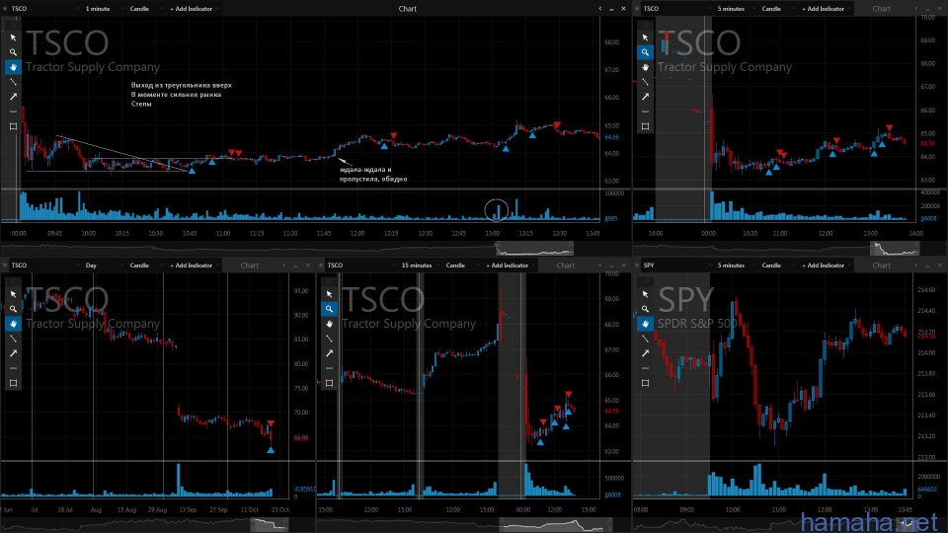The image size is (948, 533).
Task: Select rectangle tool in TSCO Day chart
Action: [13, 383]
